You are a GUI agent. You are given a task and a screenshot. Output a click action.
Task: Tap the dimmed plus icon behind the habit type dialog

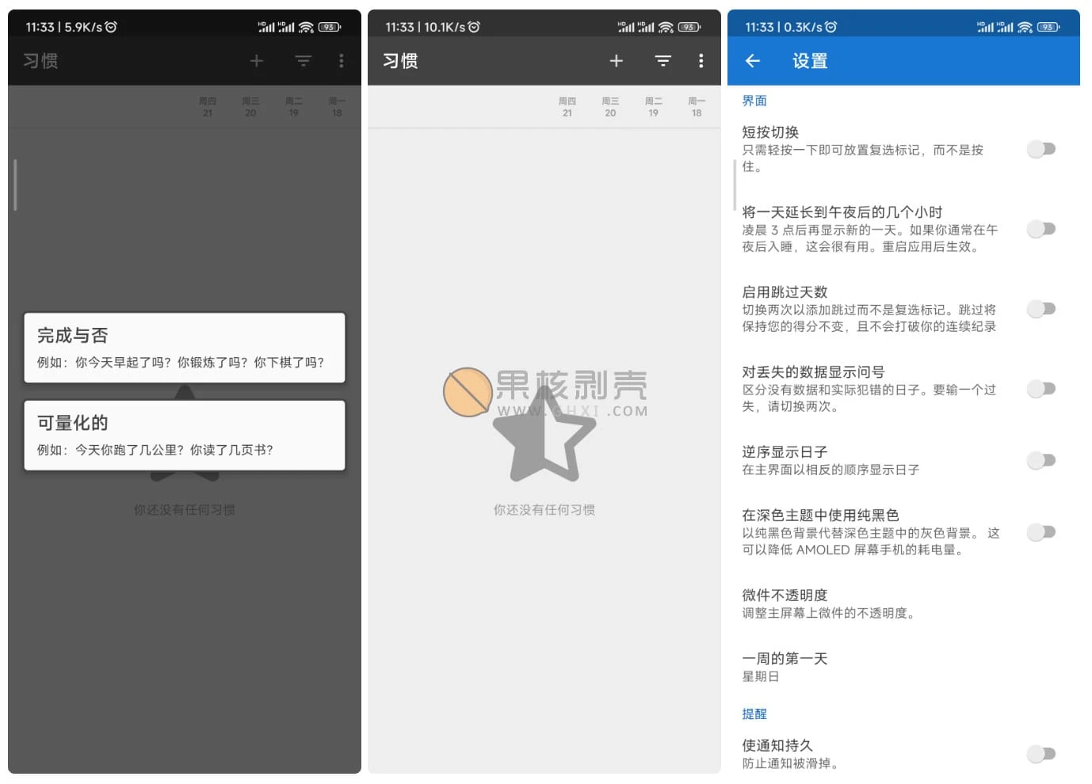pos(256,61)
